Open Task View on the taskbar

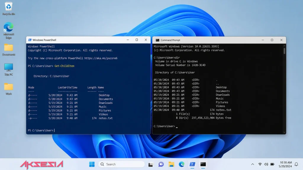click(151, 164)
